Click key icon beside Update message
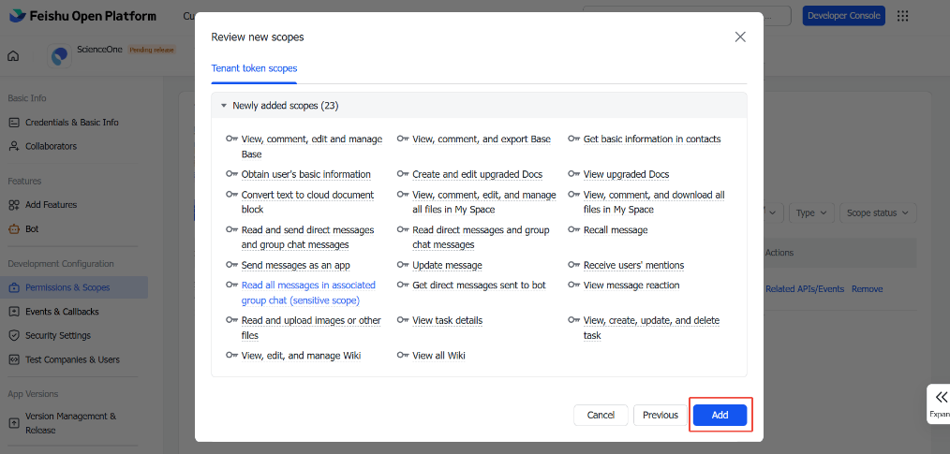 (x=403, y=265)
